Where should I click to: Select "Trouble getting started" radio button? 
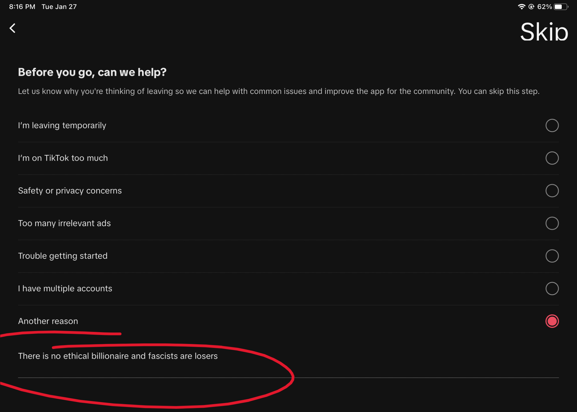552,256
